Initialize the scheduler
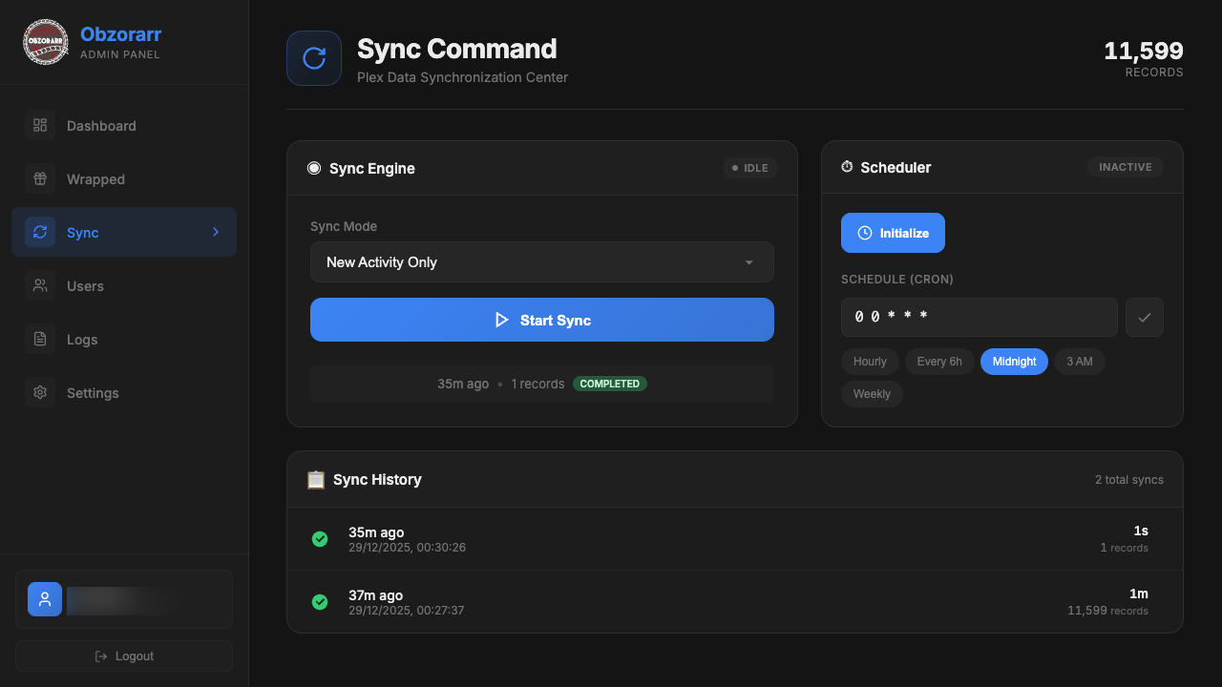This screenshot has height=687, width=1222. (893, 233)
